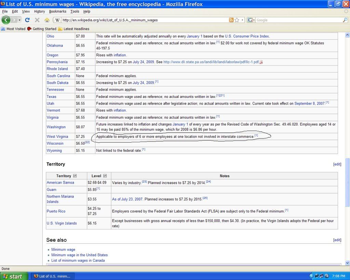
Task: Reload the page with the refresh icon
Action: point(27,20)
